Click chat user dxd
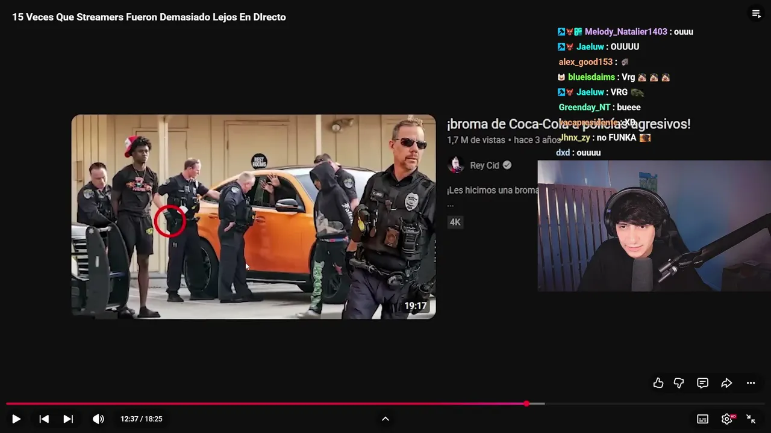This screenshot has height=433, width=771. click(x=563, y=153)
